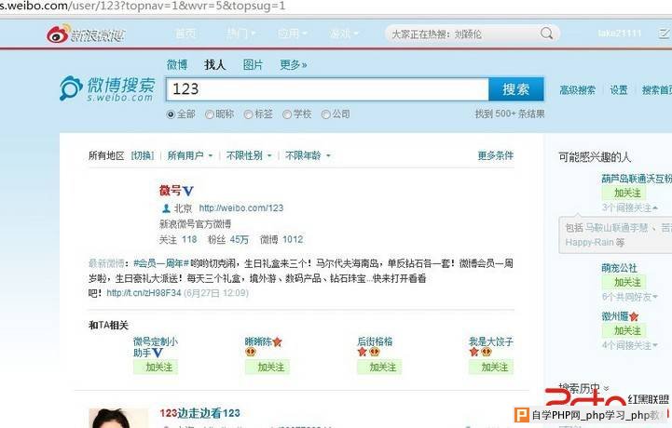Expand the 应用 menu in top navigation
This screenshot has width=672, height=428.
[x=293, y=33]
